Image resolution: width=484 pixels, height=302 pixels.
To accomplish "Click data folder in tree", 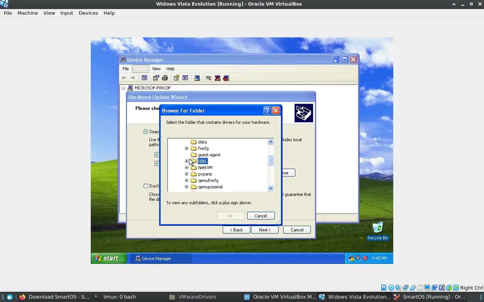I will tap(202, 142).
